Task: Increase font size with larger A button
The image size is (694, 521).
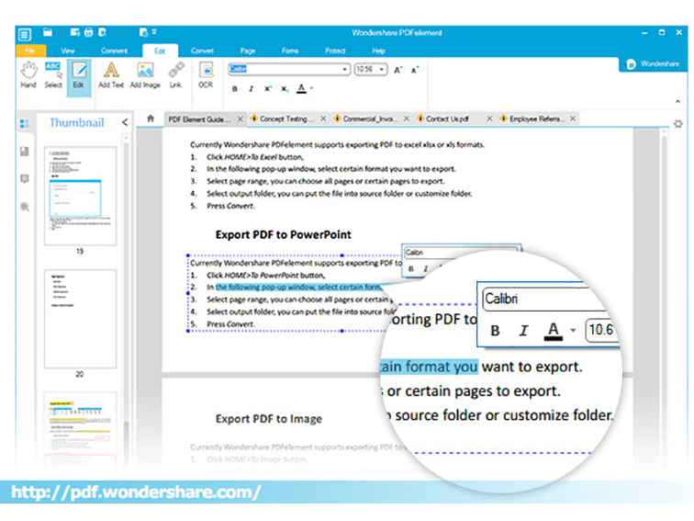Action: click(397, 70)
